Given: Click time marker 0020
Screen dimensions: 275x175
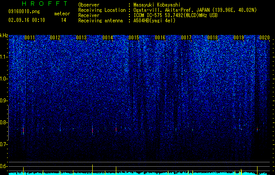Looking at the screenshot, I should (x=265, y=38).
